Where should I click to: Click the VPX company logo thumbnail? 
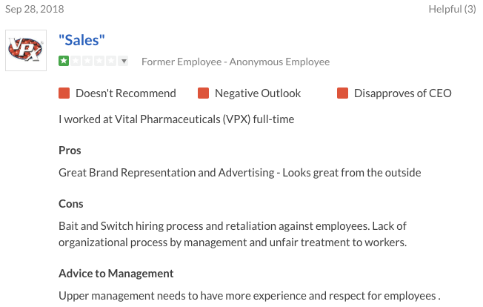click(x=26, y=50)
